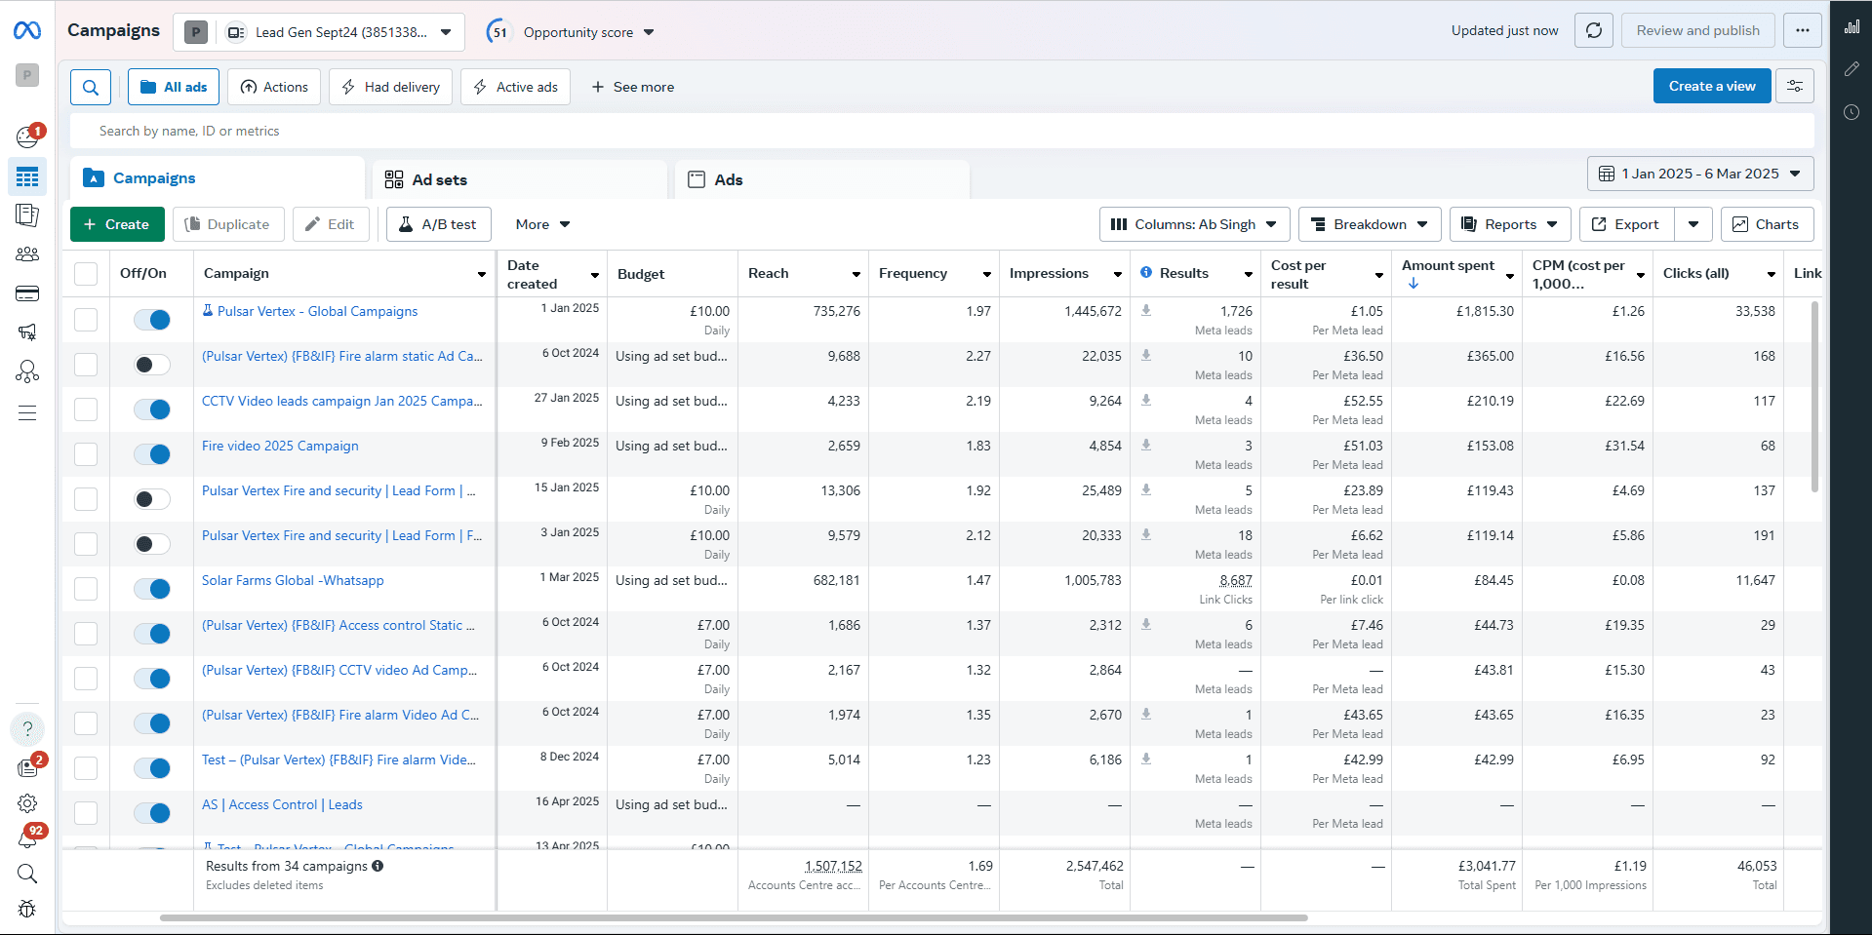Image resolution: width=1872 pixels, height=935 pixels.
Task: Expand the Breakdown dropdown
Action: click(1369, 224)
